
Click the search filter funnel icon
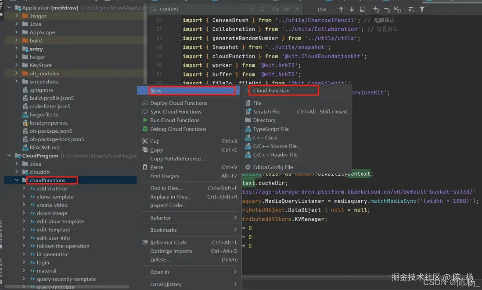click(x=422, y=9)
